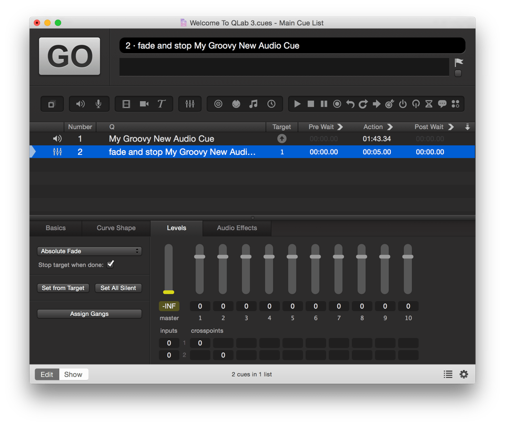The width and height of the screenshot is (505, 426).
Task: Add a Fade cue using toolbar faders icon
Action: coord(190,104)
